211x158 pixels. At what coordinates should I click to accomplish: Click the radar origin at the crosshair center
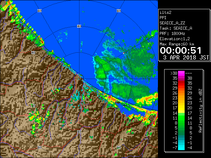point(79,79)
